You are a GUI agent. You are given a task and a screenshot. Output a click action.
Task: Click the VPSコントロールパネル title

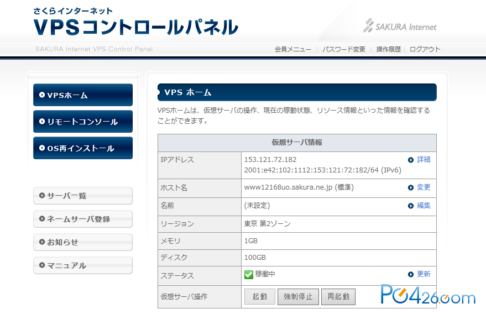tap(136, 27)
